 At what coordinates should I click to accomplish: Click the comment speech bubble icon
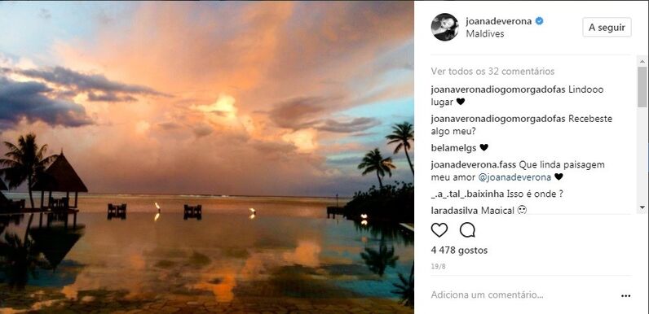(x=467, y=230)
